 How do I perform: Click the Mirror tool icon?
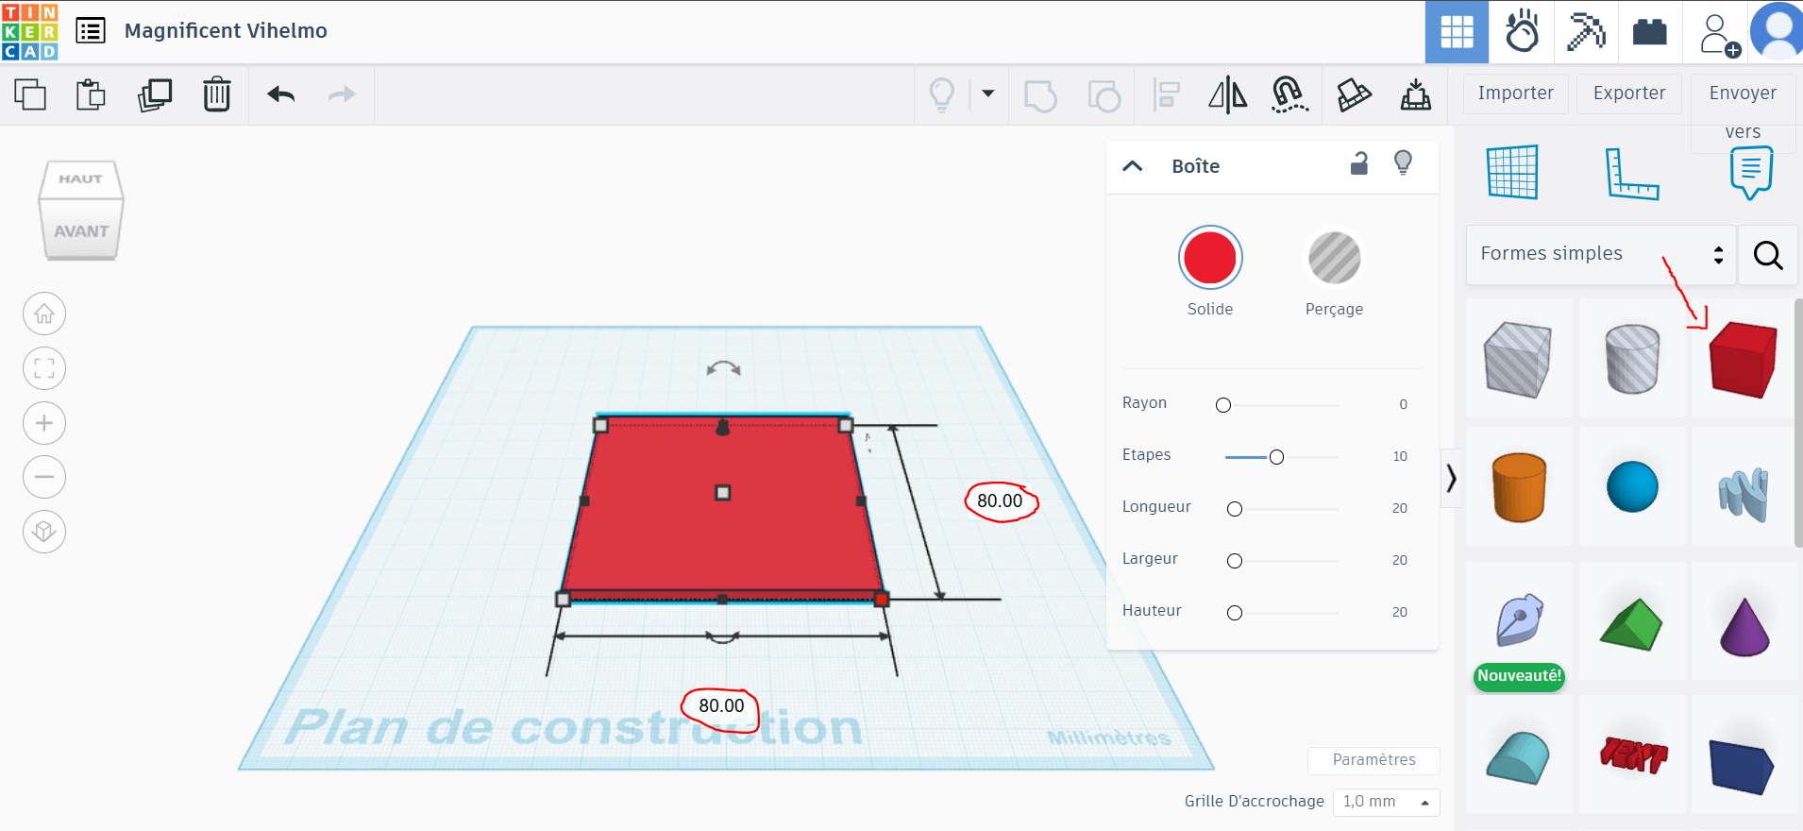click(1227, 94)
